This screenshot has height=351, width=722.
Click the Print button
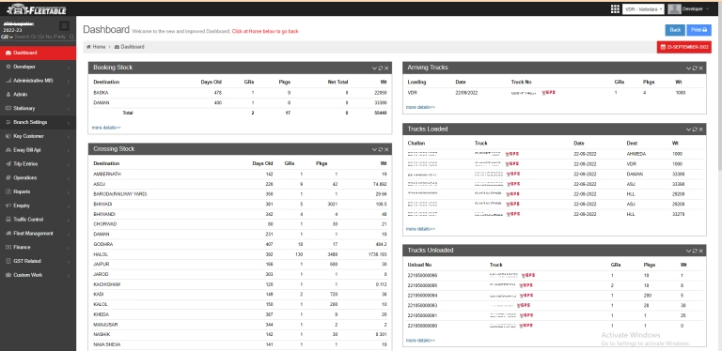click(699, 30)
